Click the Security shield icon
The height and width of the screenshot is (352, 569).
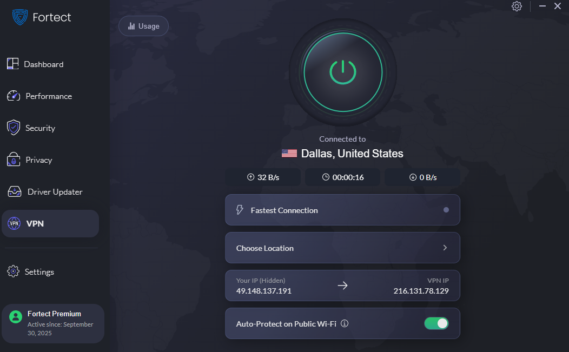[x=14, y=128]
